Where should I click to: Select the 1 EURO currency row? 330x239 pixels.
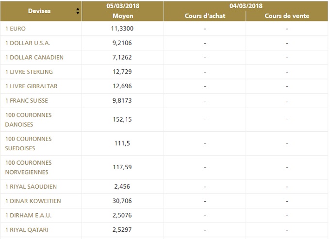pos(16,29)
